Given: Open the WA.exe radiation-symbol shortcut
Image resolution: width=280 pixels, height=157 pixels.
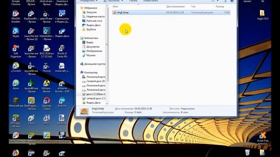Looking at the screenshot, I should pyautogui.click(x=47, y=86).
